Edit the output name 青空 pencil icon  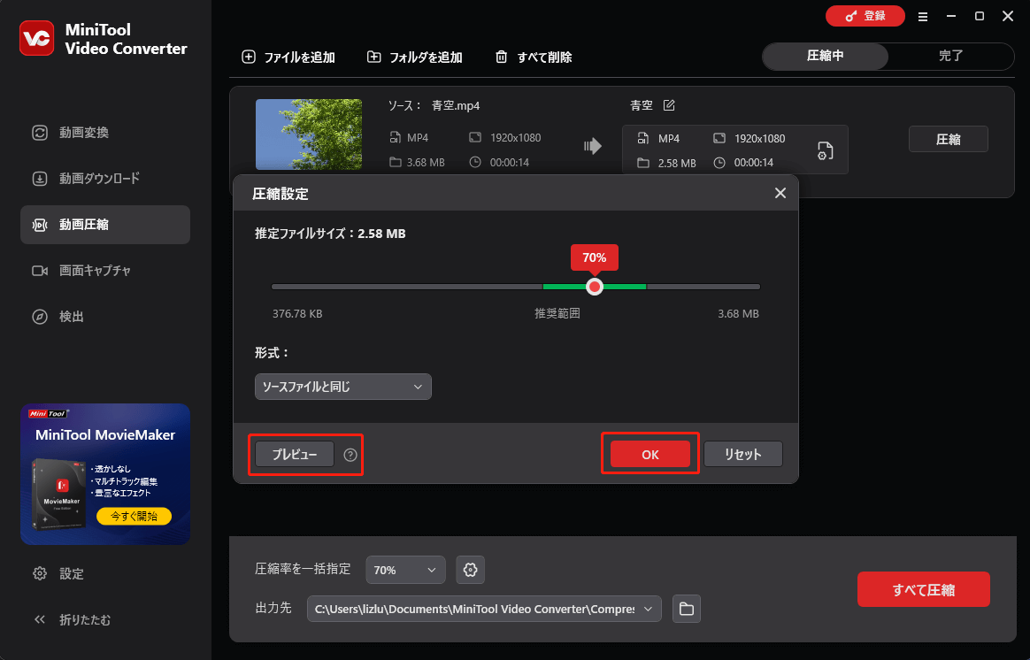[x=669, y=105]
